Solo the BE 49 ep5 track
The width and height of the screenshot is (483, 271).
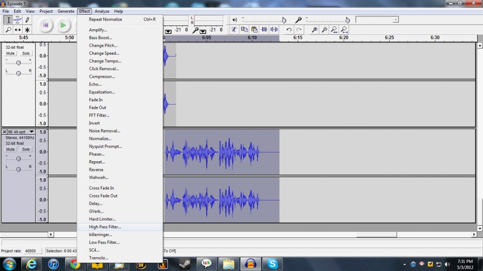(26, 149)
